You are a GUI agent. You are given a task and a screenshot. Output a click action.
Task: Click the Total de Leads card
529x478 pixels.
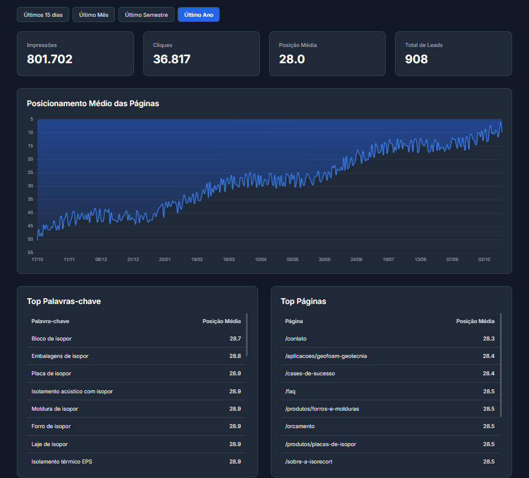point(453,53)
